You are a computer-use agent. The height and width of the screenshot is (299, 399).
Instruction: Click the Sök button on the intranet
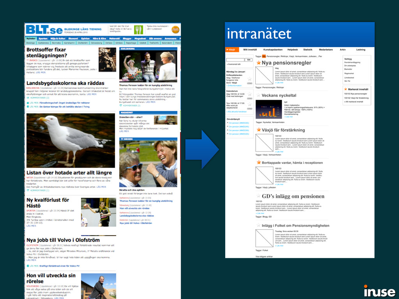(249, 60)
